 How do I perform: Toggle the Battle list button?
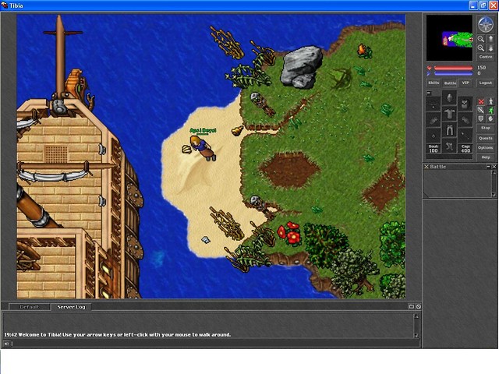pyautogui.click(x=450, y=83)
